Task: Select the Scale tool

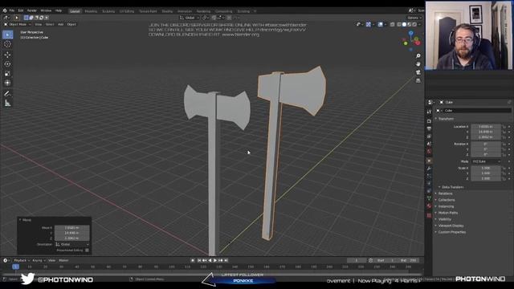Action: [x=7, y=74]
